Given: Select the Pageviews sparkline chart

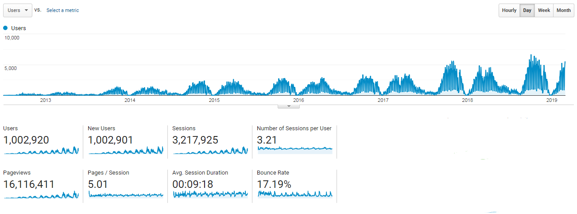Looking at the screenshot, I should 41,195.
